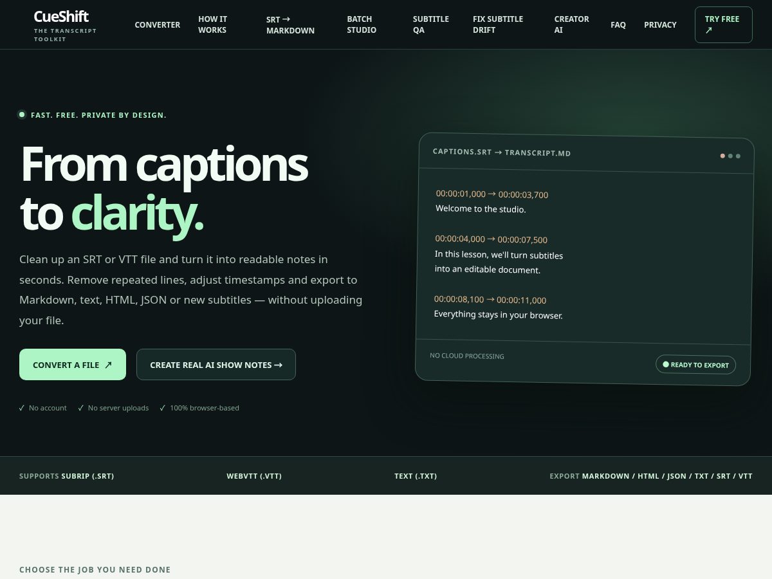Open the FAQ nav link

click(x=618, y=24)
